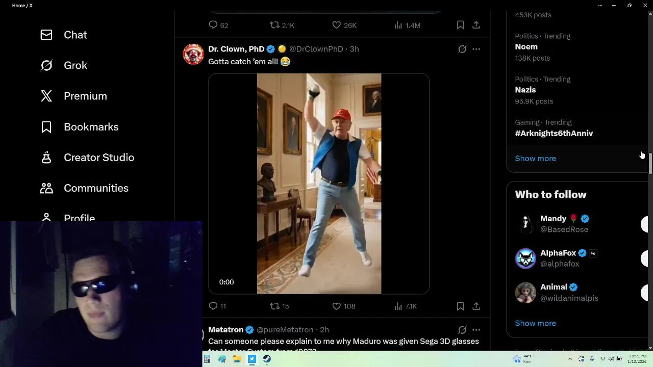Repost the post with 2.1K reposts
Screen dimensions: 653x367
click(282, 25)
